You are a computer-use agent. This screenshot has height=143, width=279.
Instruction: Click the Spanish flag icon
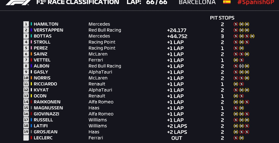tap(227, 2)
